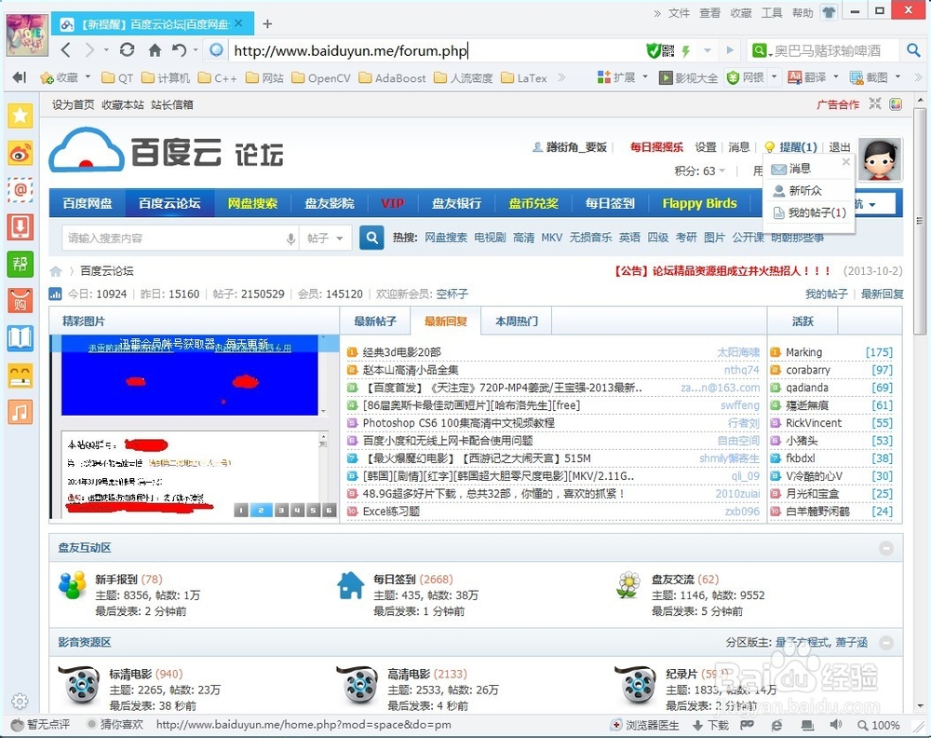Click the blue forum search button
Image resolution: width=931 pixels, height=738 pixels.
[371, 238]
